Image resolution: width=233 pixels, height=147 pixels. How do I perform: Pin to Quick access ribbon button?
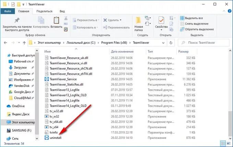tap(17, 25)
